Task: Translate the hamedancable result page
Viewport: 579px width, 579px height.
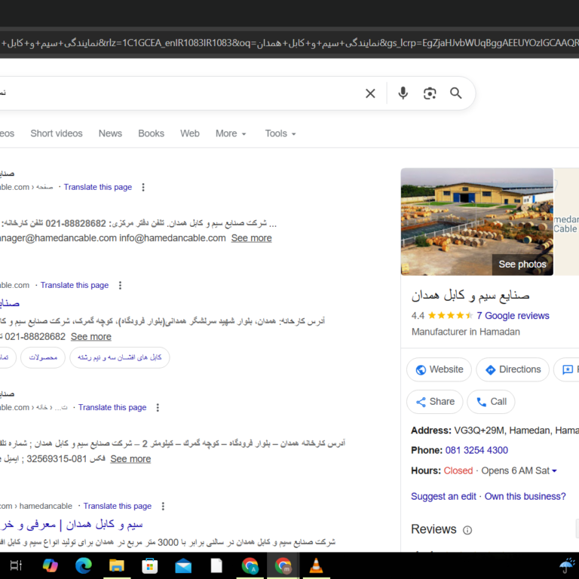Action: coord(117,507)
